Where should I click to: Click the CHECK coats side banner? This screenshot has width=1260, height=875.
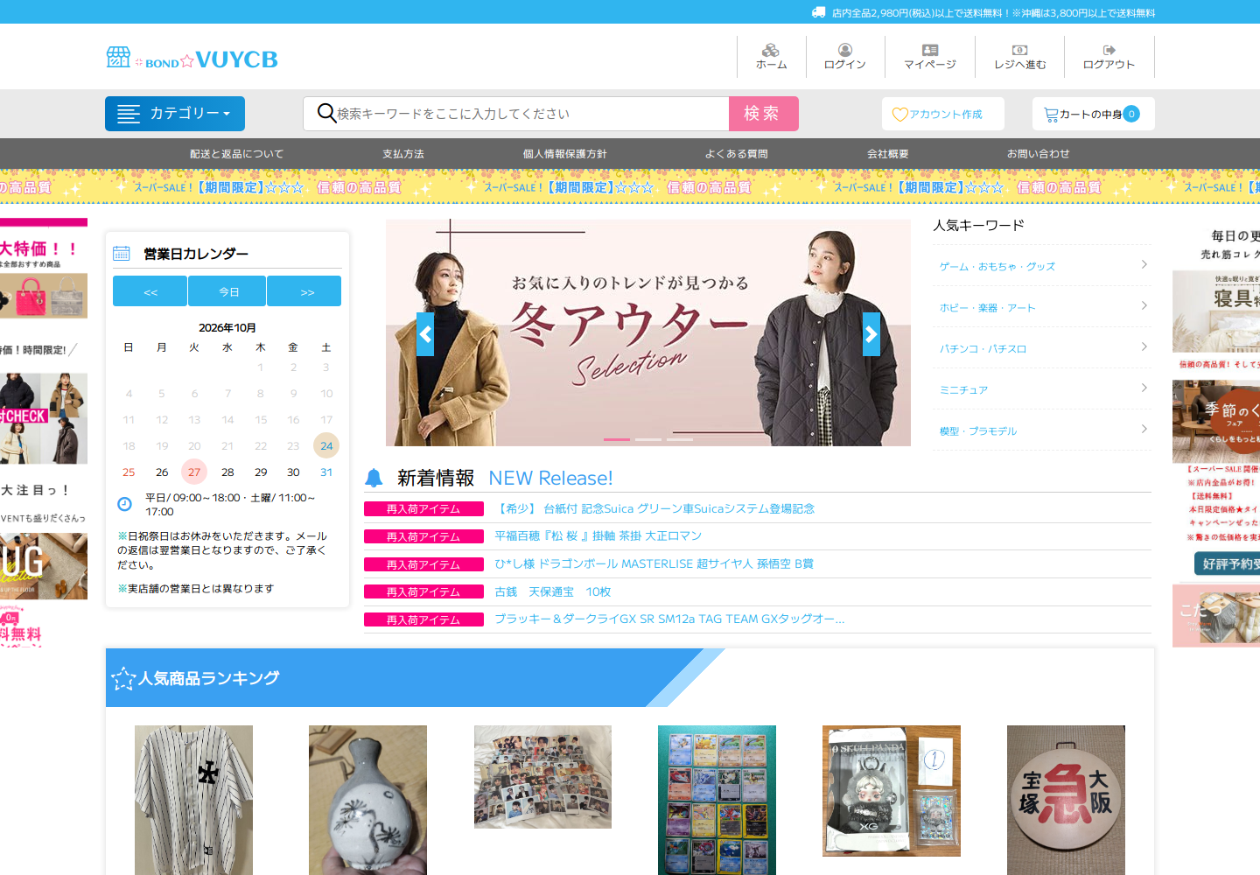(x=44, y=418)
